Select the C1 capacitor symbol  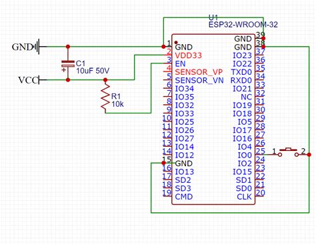(68, 64)
